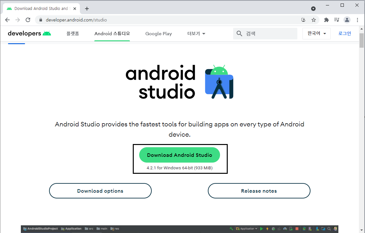365x233 pixels.
Task: Click the 로그인 sign-in link
Action: 344,34
